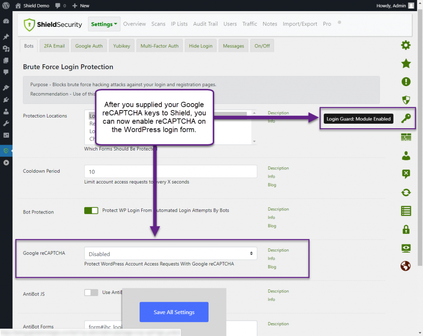Image resolution: width=423 pixels, height=336 pixels.
Task: Open the Pro menu item
Action: tap(327, 24)
